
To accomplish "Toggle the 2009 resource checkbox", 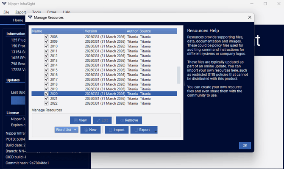I will (x=46, y=42).
